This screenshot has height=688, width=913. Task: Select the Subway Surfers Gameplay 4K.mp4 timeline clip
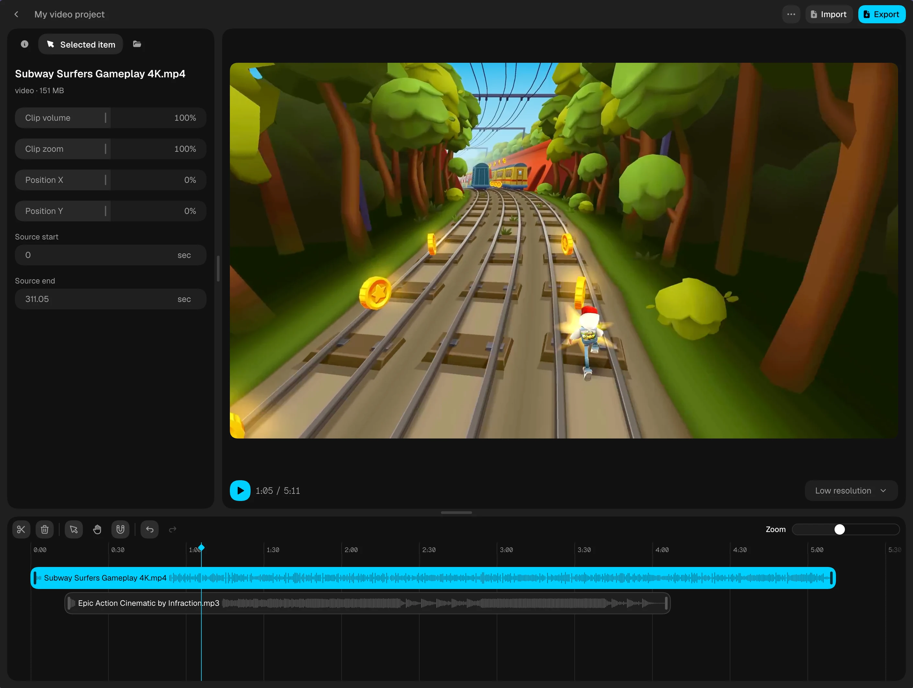433,578
